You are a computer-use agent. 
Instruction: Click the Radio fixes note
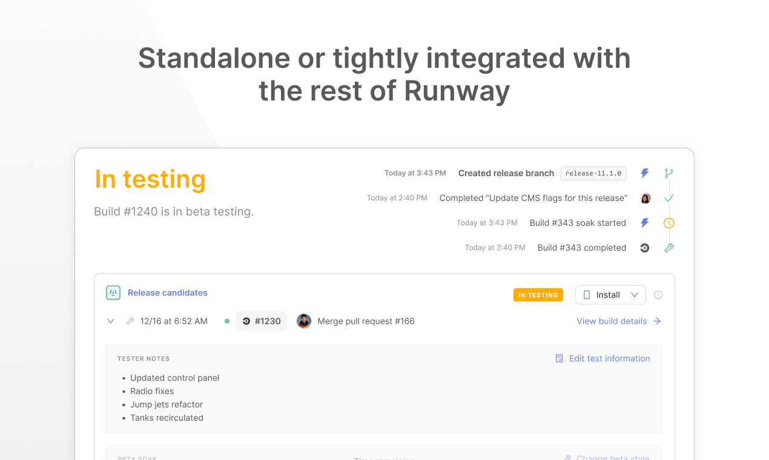[x=152, y=391]
